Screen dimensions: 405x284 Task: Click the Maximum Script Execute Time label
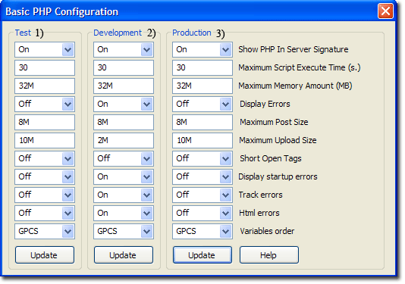point(299,67)
